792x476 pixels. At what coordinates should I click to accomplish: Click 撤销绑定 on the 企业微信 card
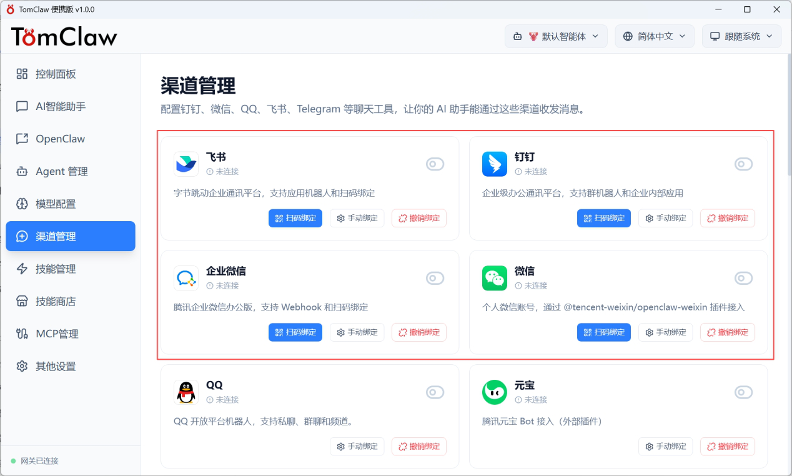[x=419, y=332]
